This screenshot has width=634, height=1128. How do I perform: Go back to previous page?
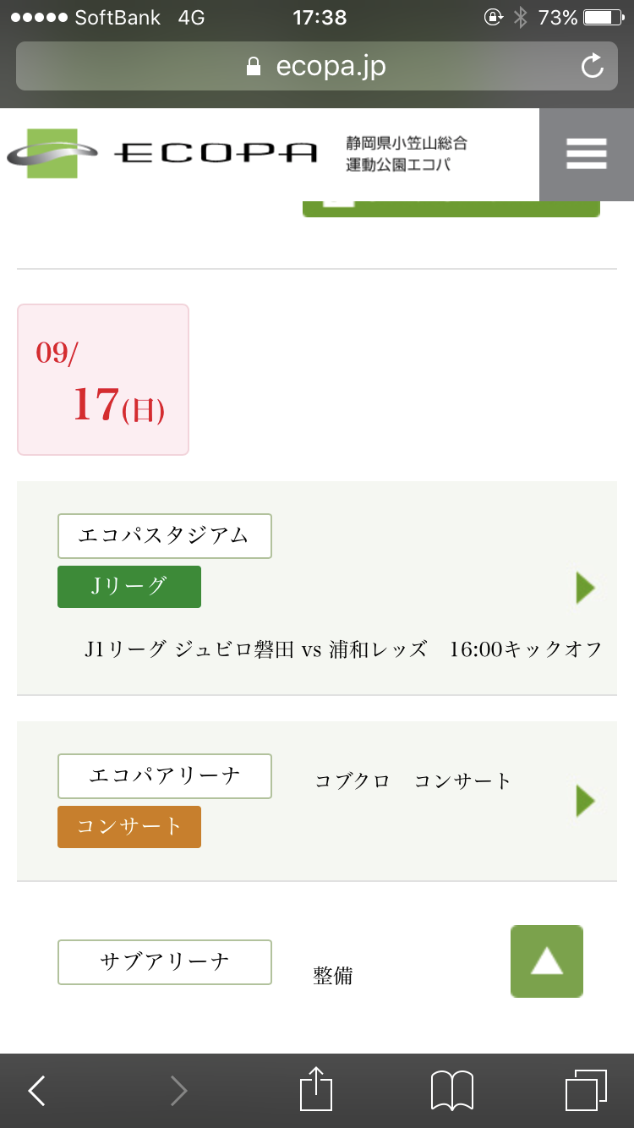pyautogui.click(x=37, y=1091)
